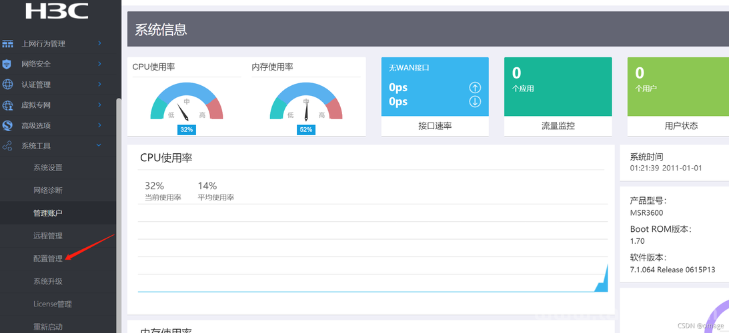
Task: Click the 0 个应用 green tile
Action: coord(558,87)
